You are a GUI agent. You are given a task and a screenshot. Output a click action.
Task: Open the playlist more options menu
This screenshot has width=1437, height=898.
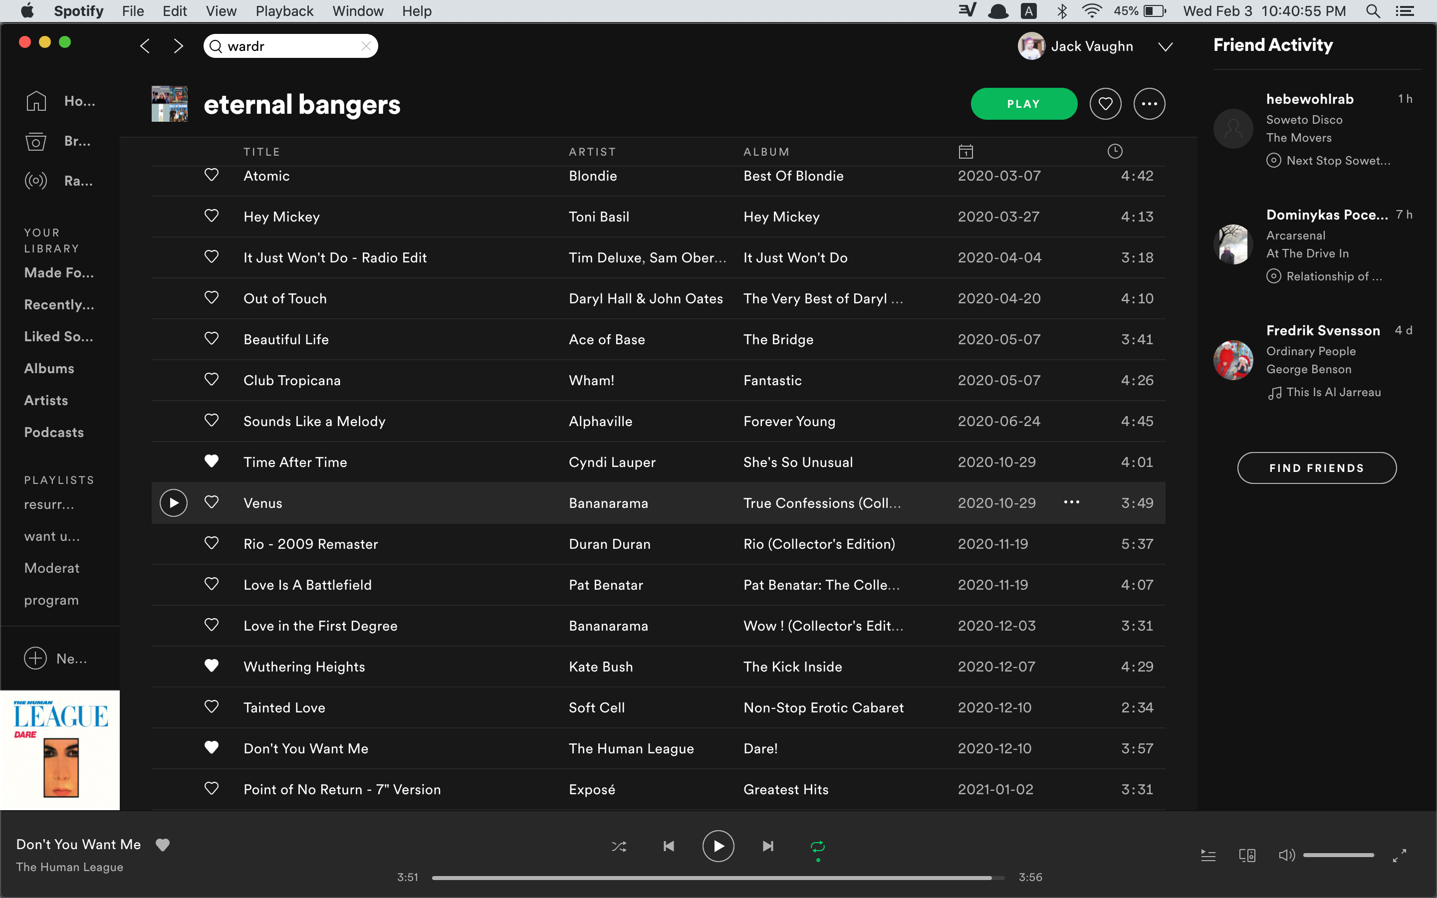click(1149, 104)
